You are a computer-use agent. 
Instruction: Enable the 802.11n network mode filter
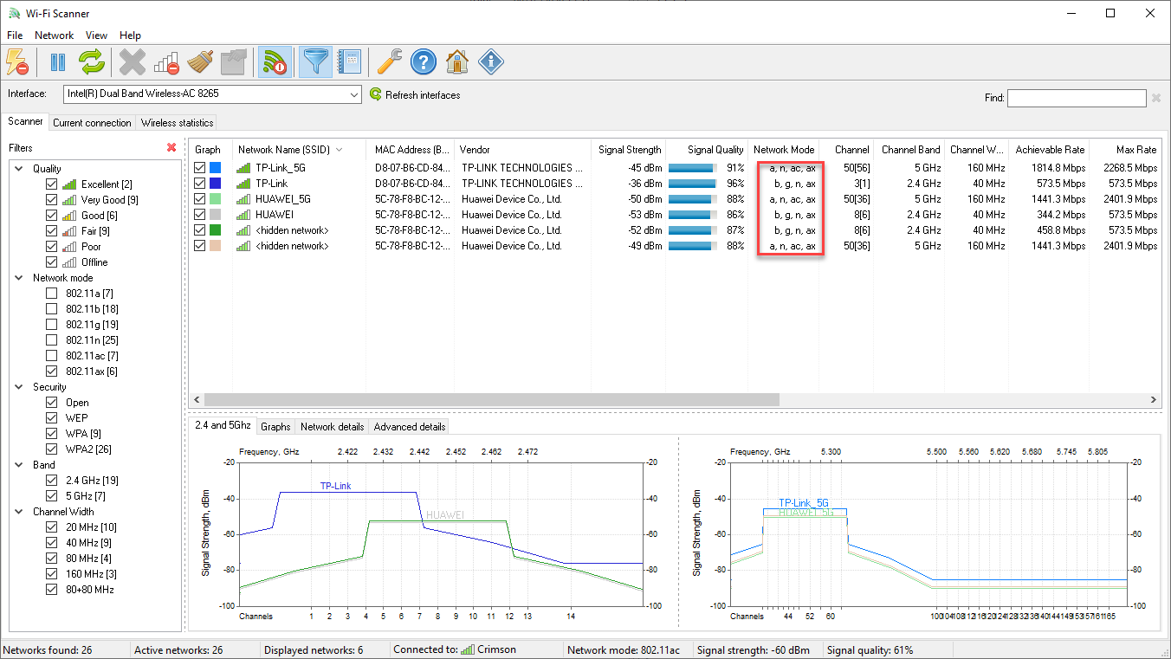(51, 339)
